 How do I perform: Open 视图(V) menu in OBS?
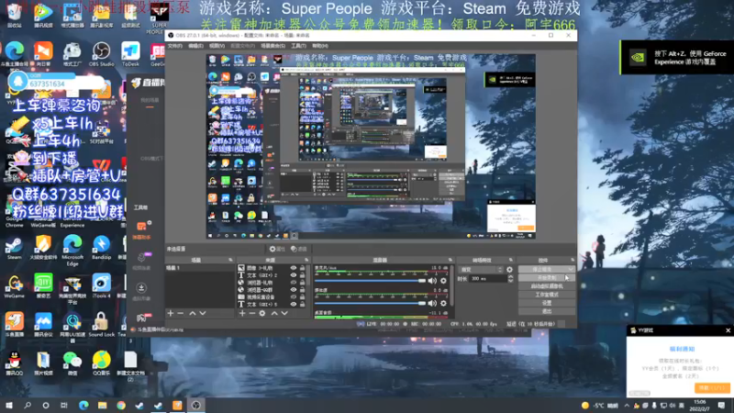[217, 46]
